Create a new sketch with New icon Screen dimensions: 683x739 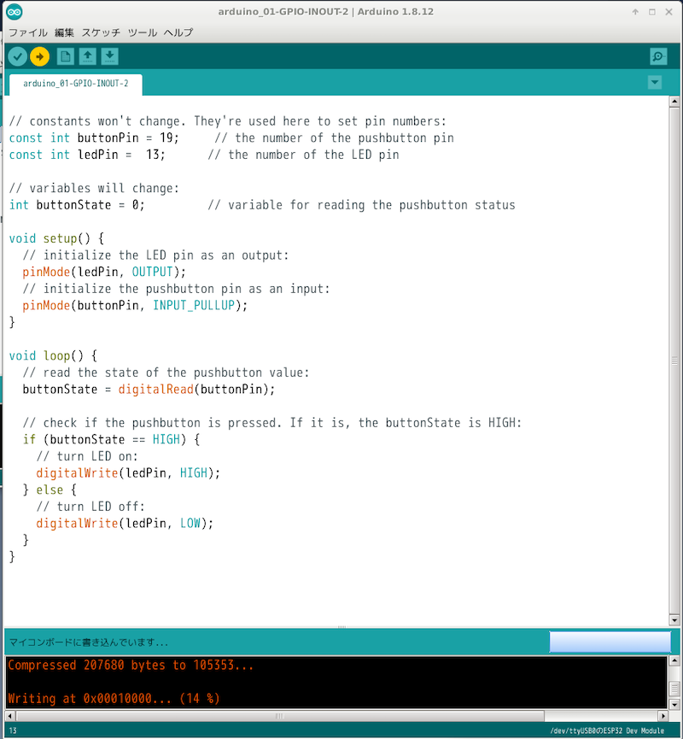coord(65,56)
